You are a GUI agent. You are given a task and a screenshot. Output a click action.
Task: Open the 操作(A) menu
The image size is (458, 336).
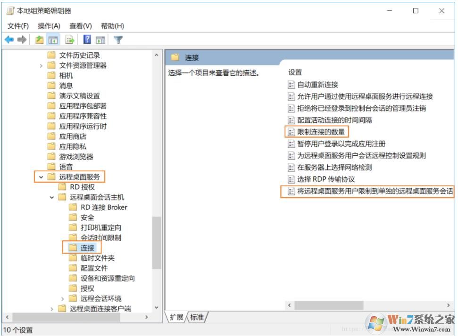[48, 26]
